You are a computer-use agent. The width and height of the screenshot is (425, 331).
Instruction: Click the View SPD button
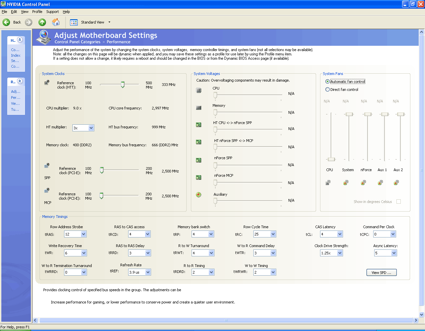[x=381, y=273]
